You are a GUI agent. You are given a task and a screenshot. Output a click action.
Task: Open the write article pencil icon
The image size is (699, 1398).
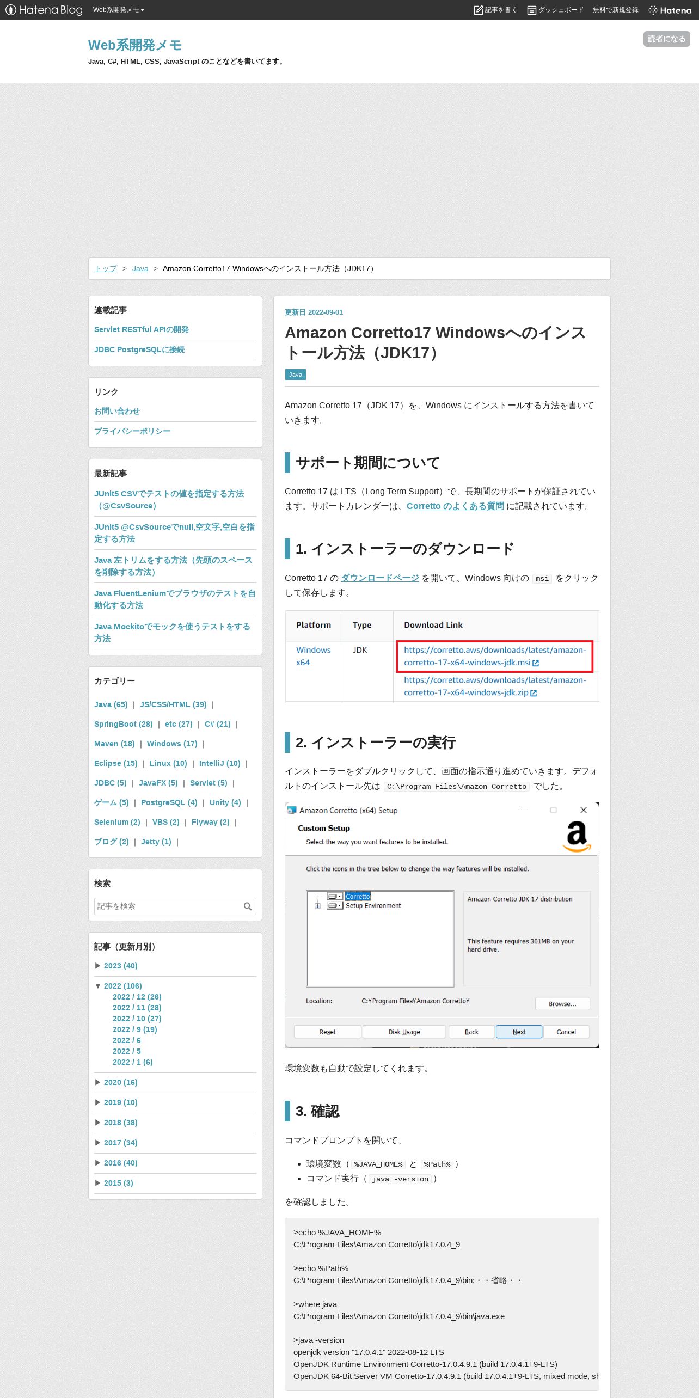479,10
